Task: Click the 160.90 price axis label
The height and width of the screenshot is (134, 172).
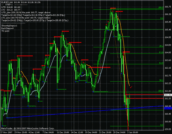Action: coord(168,106)
